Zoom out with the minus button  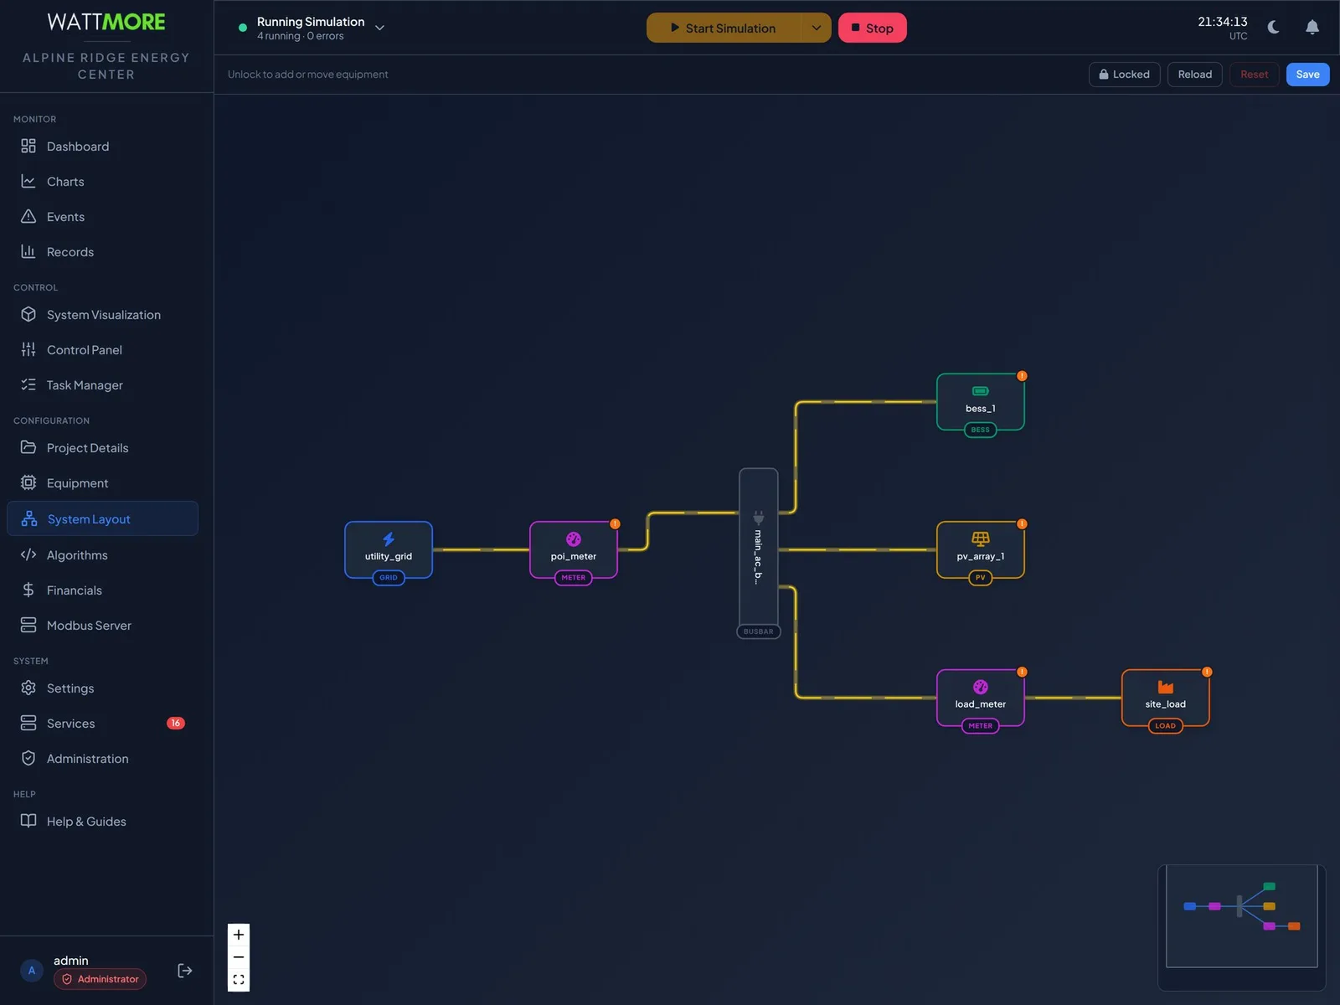[239, 957]
